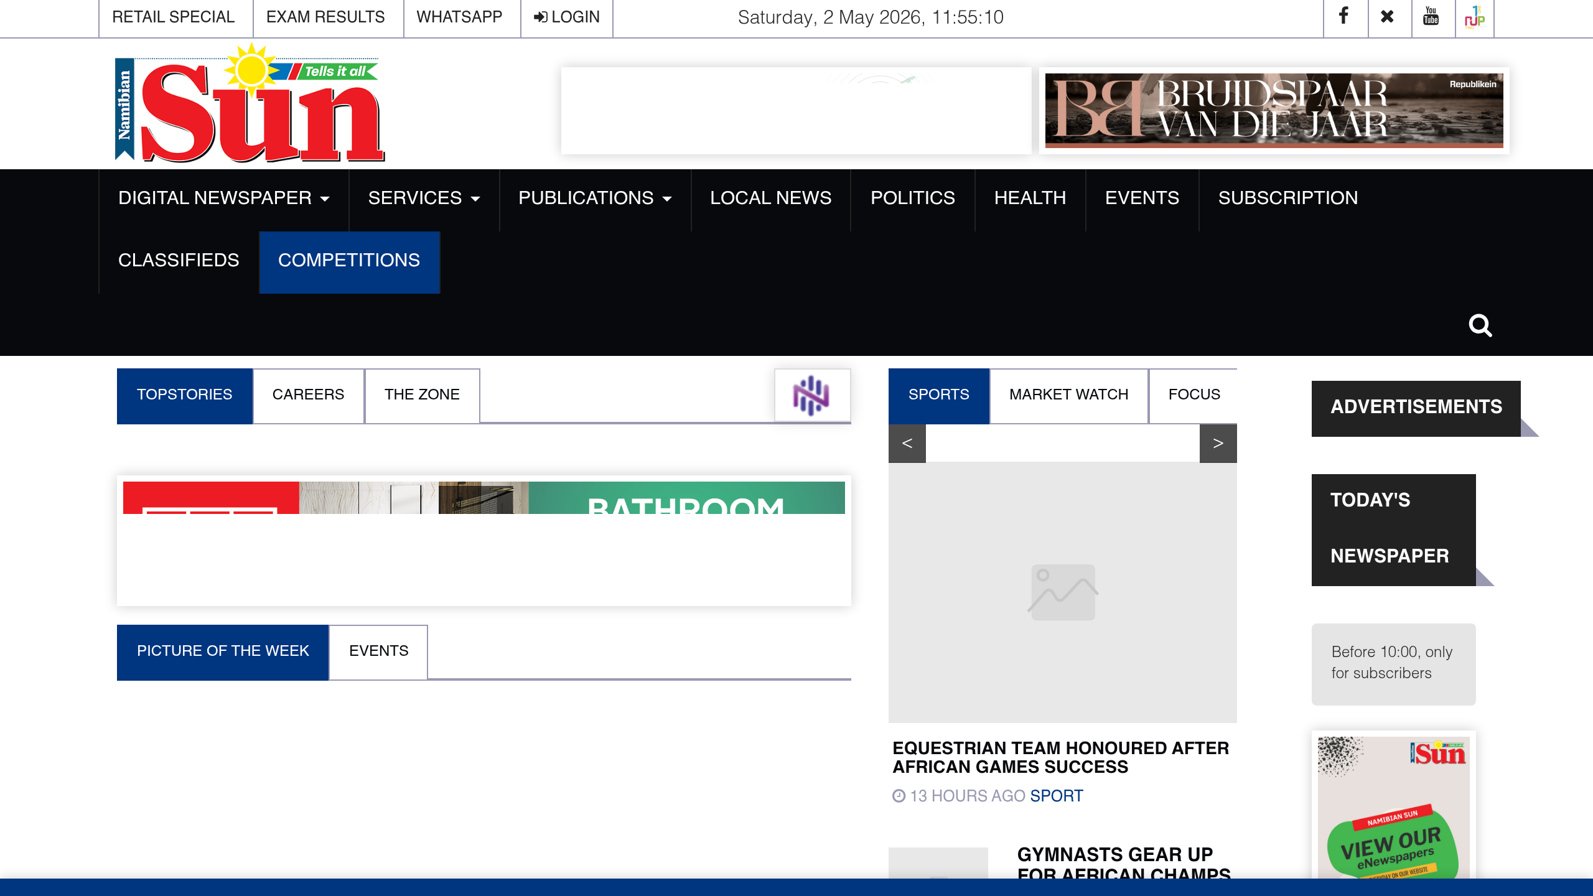Click the colorful NMH logo icon
This screenshot has width=1593, height=896.
(1474, 17)
